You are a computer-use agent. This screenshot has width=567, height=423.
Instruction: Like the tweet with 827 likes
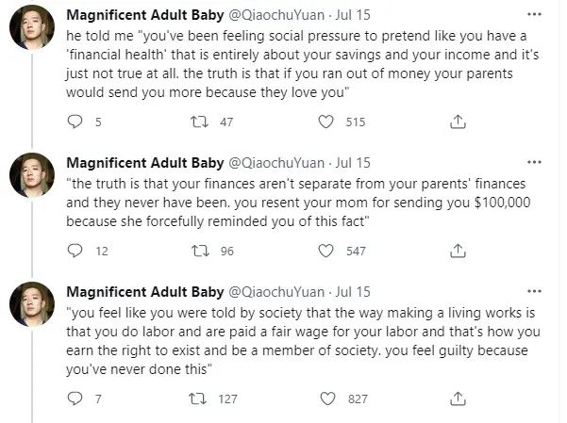[x=325, y=399]
